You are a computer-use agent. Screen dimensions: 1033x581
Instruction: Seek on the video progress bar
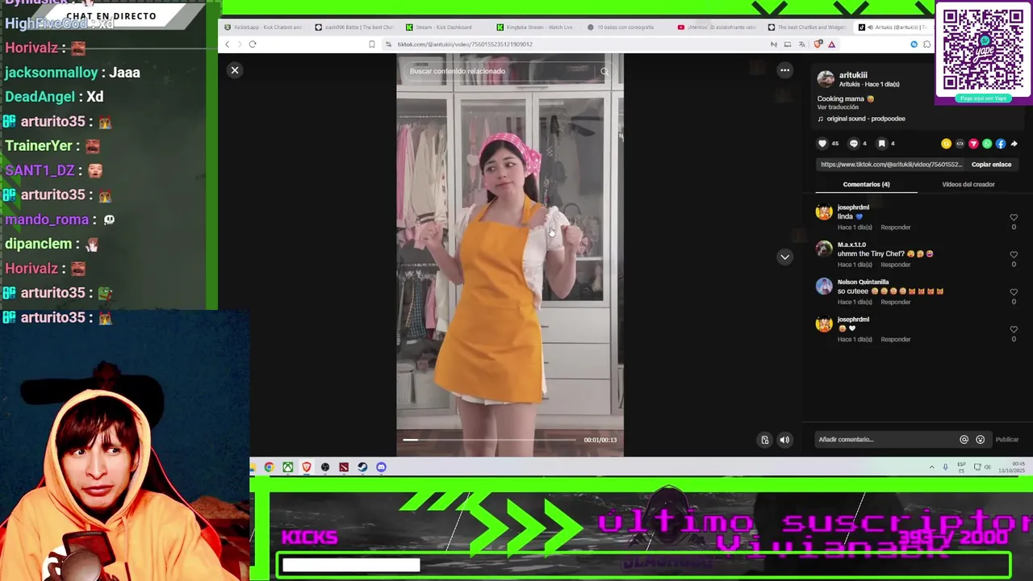pyautogui.click(x=489, y=440)
